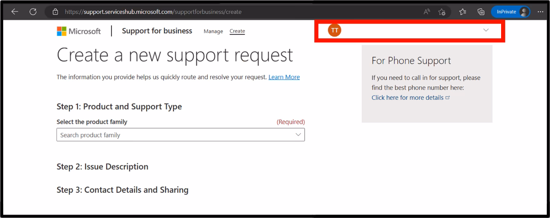550x218 pixels.
Task: Open browser Settings and more menu
Action: 540,12
